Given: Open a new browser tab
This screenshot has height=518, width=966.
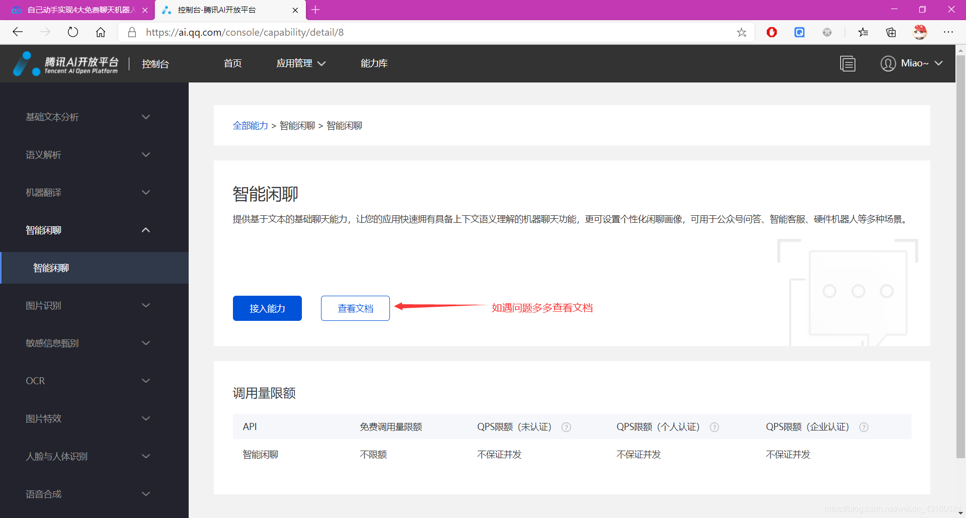Looking at the screenshot, I should click(x=315, y=10).
